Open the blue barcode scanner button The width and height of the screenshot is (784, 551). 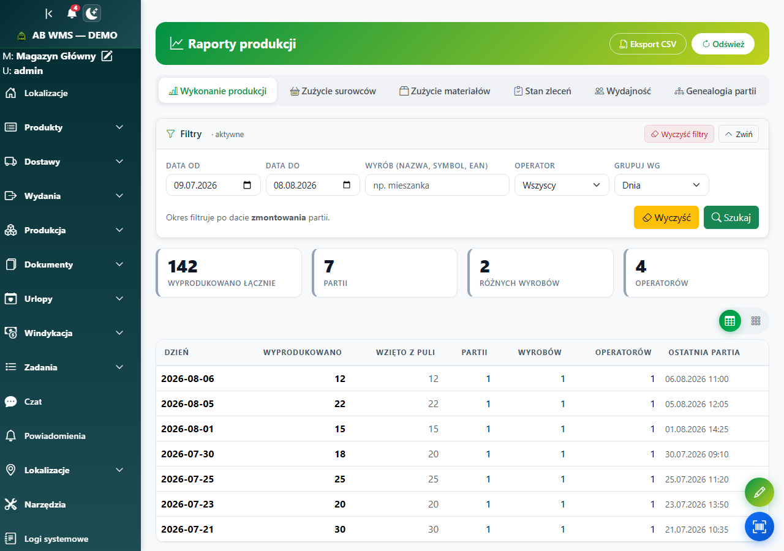759,527
